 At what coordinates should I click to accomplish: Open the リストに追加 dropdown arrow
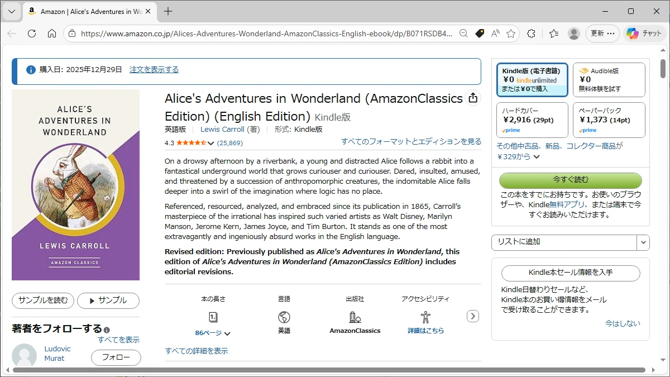point(644,242)
